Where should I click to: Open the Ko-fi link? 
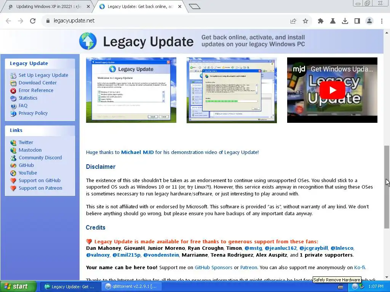[x=360, y=268]
